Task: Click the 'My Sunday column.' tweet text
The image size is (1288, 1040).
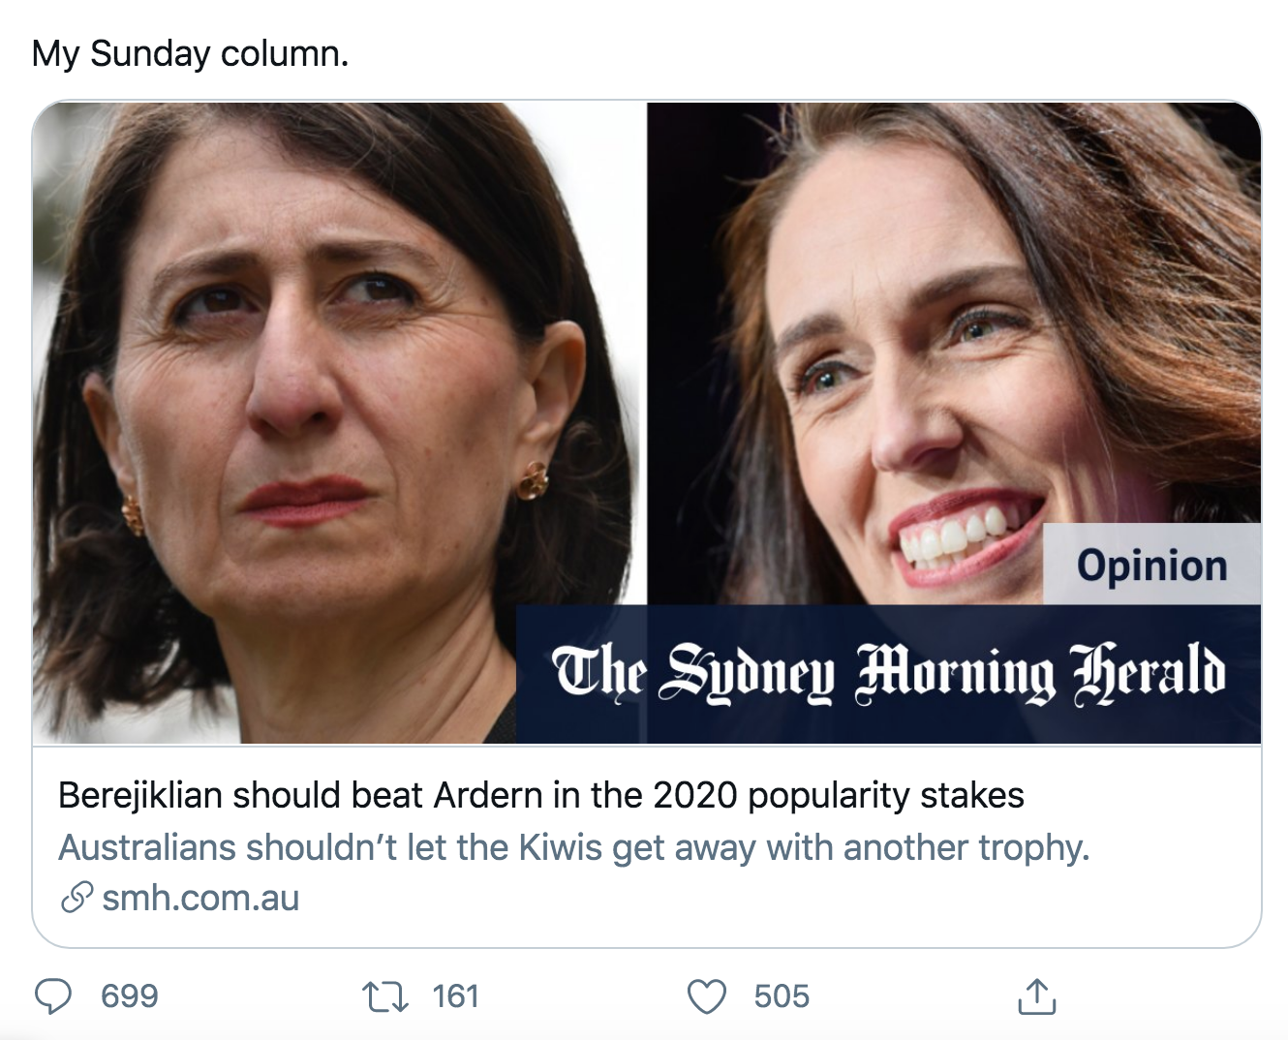Action: click(x=190, y=53)
